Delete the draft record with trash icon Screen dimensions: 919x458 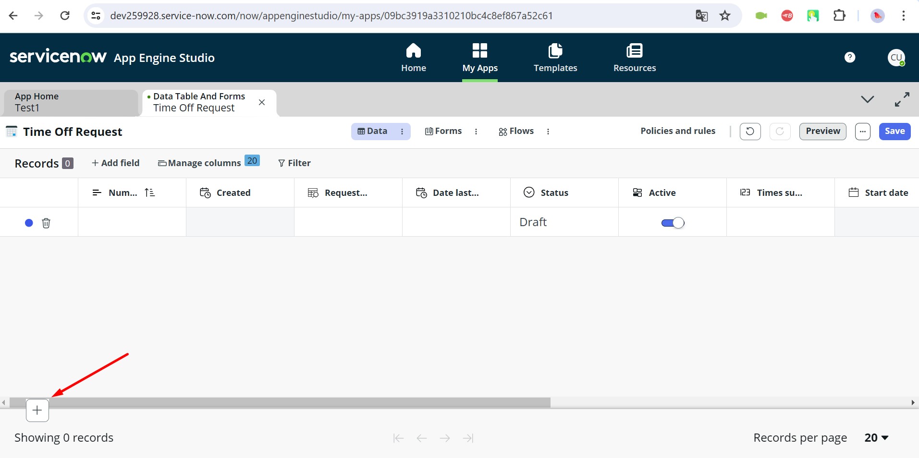[46, 223]
